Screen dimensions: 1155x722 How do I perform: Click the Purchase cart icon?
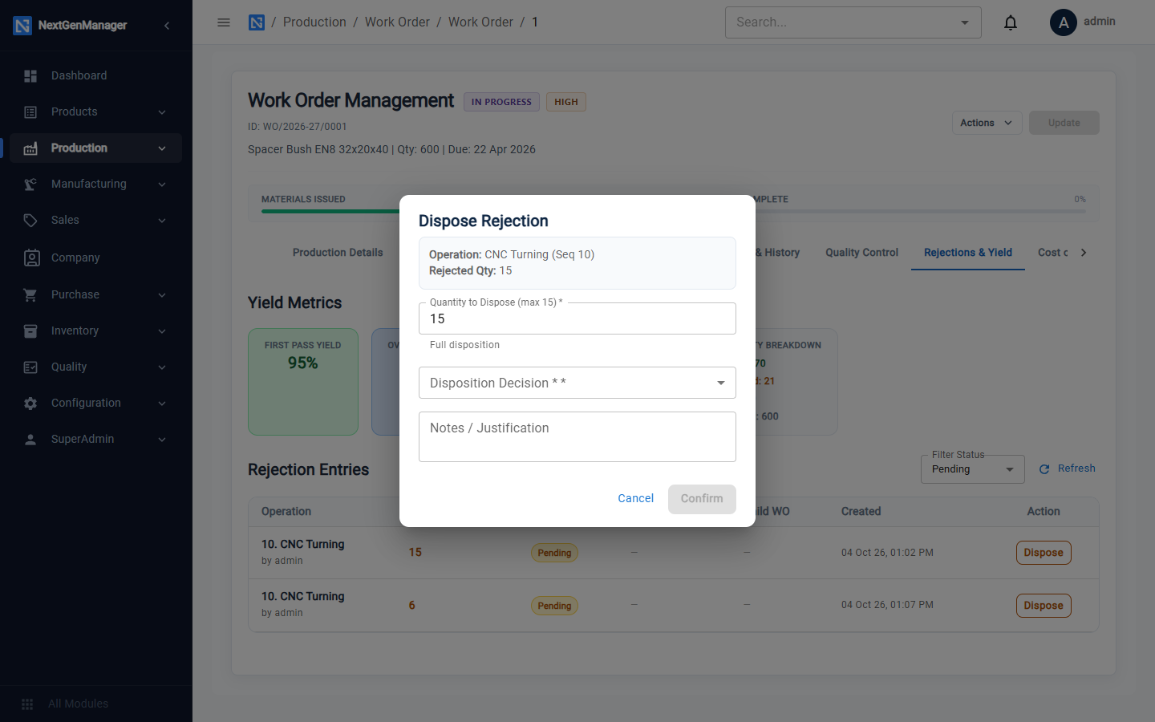(30, 295)
